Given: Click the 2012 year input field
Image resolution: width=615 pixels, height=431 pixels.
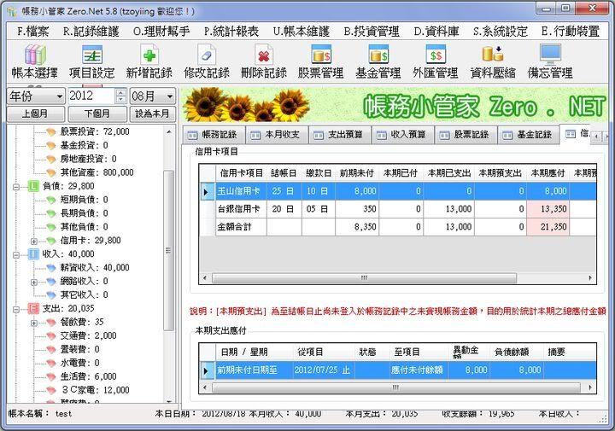Looking at the screenshot, I should click(x=91, y=96).
